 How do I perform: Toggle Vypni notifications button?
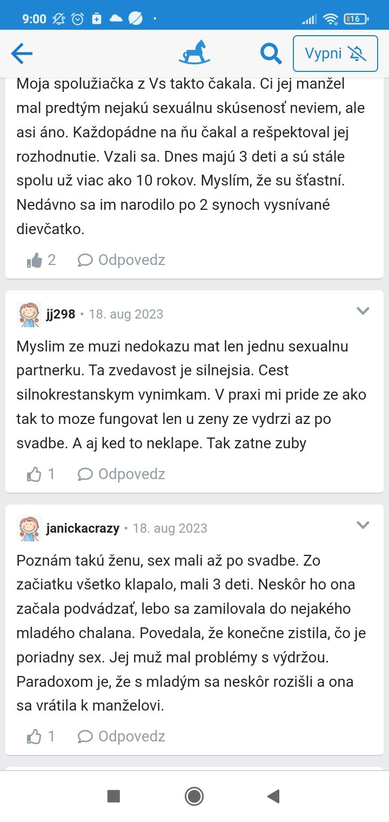tap(335, 54)
